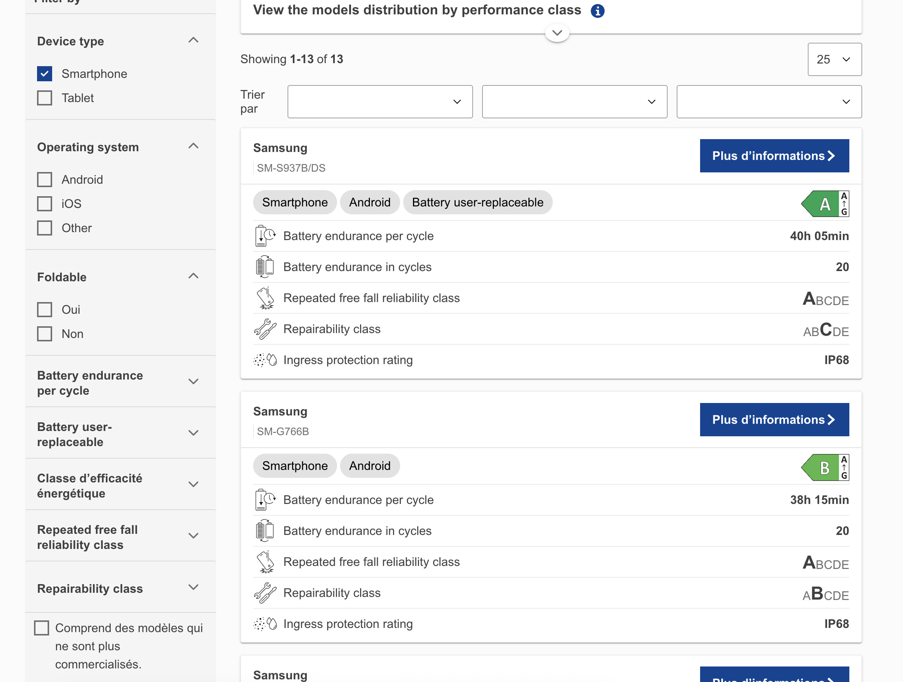Viewport: 903px width, 682px height.
Task: Click the Showing 1-13 of 13 results text
Action: tap(291, 59)
